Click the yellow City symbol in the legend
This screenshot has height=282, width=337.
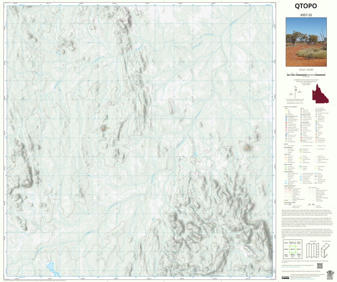click(286, 110)
